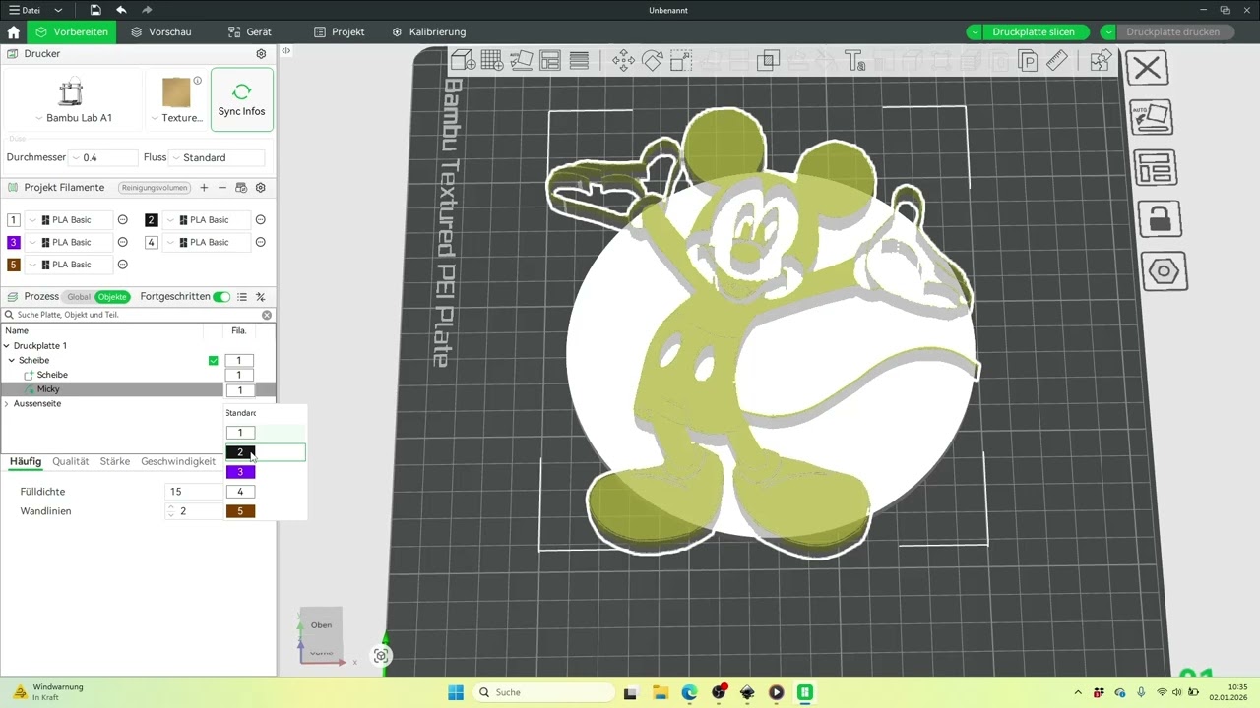Screen dimensions: 1260x708
Task: Open the Projekt tab
Action: click(x=340, y=32)
